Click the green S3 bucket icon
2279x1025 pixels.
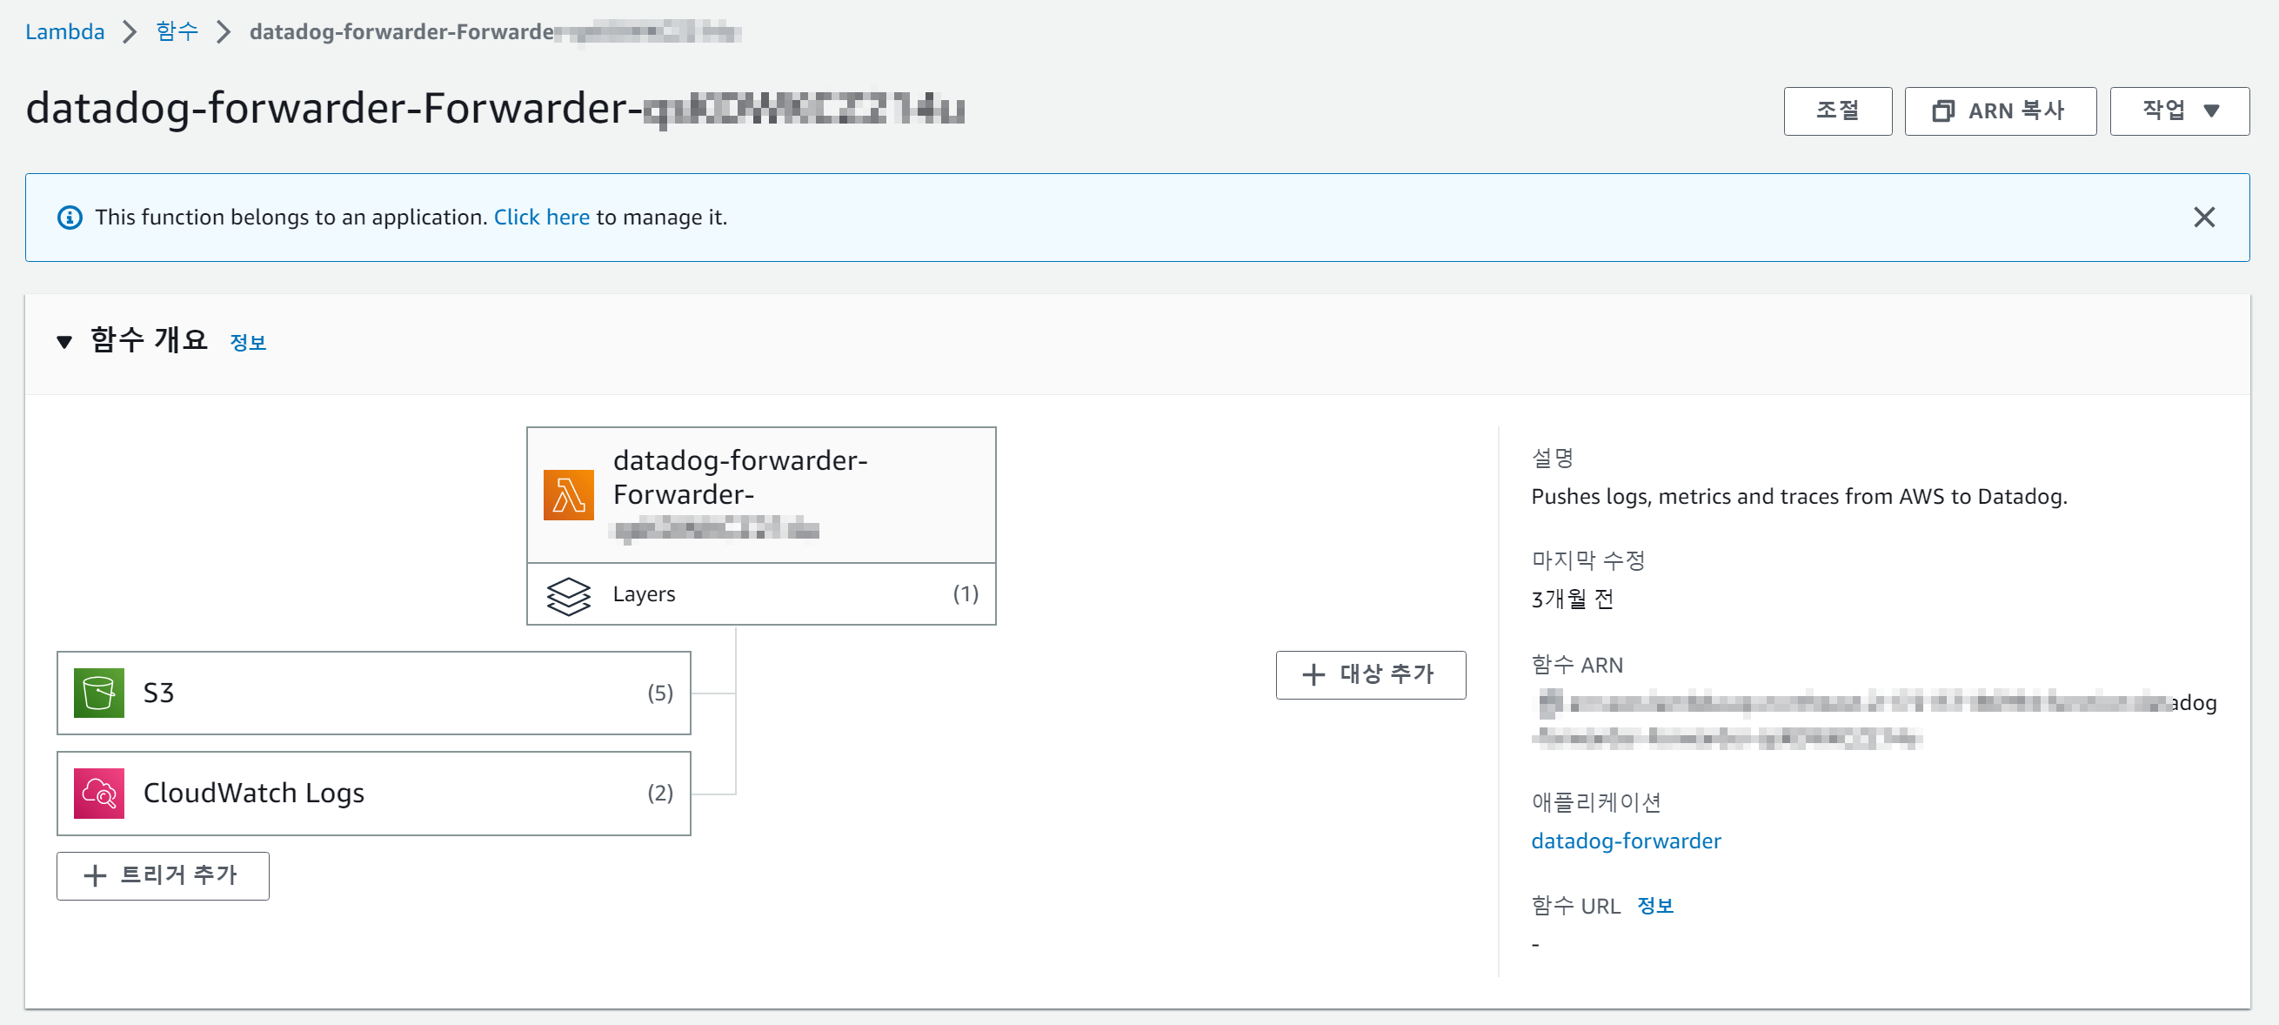point(98,693)
